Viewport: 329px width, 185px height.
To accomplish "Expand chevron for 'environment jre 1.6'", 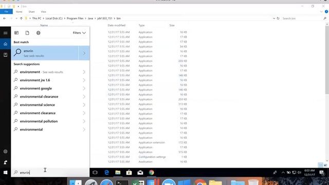I will click(84, 80).
